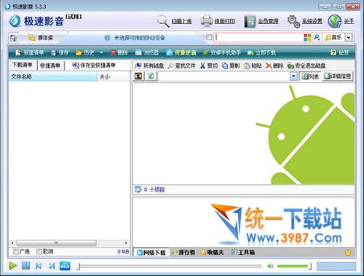Pause playback with the pause icon
The width and height of the screenshot is (364, 276).
click(x=26, y=266)
